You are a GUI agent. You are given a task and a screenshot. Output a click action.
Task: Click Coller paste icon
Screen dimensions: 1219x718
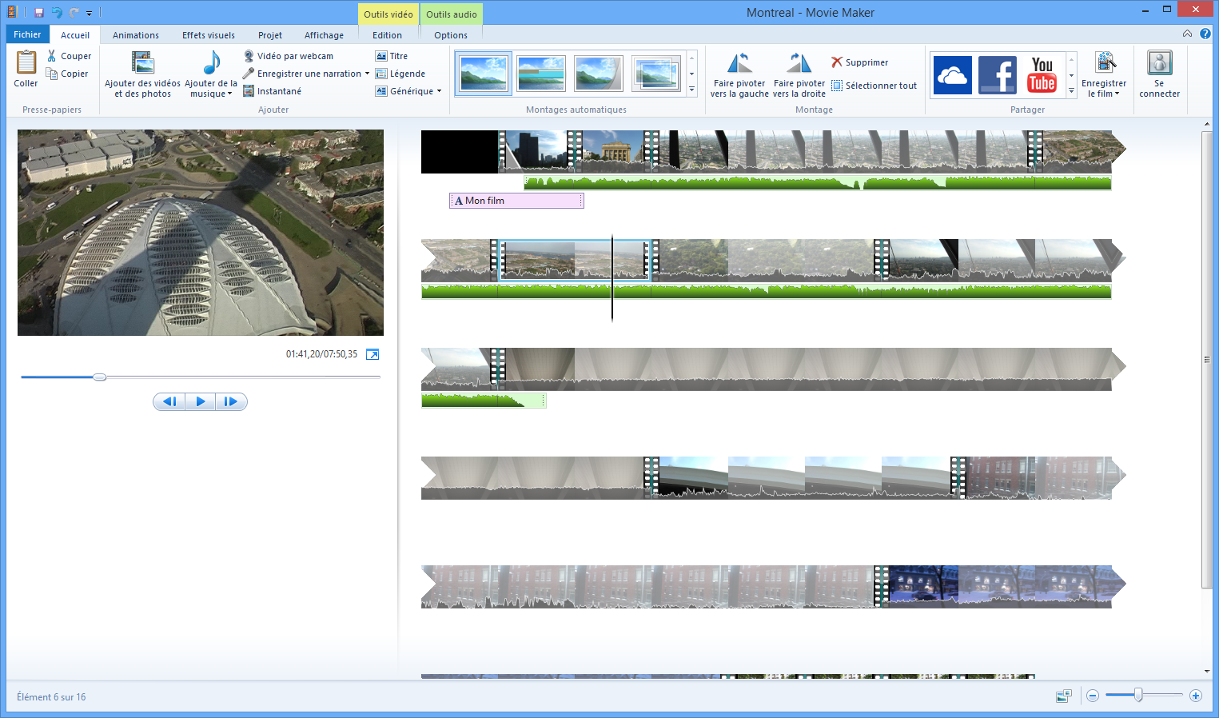(x=26, y=69)
